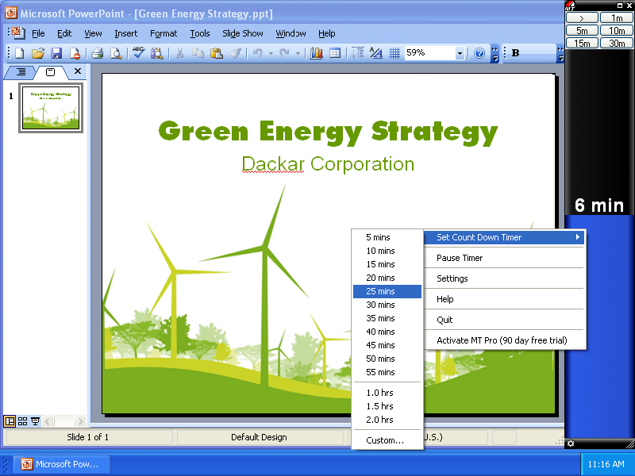635x476 pixels.
Task: Open Settings from timer context menu
Action: pos(504,278)
